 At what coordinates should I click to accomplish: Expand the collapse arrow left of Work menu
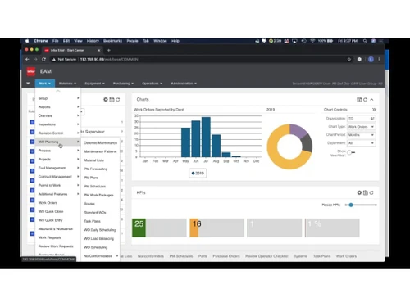[x=28, y=84]
